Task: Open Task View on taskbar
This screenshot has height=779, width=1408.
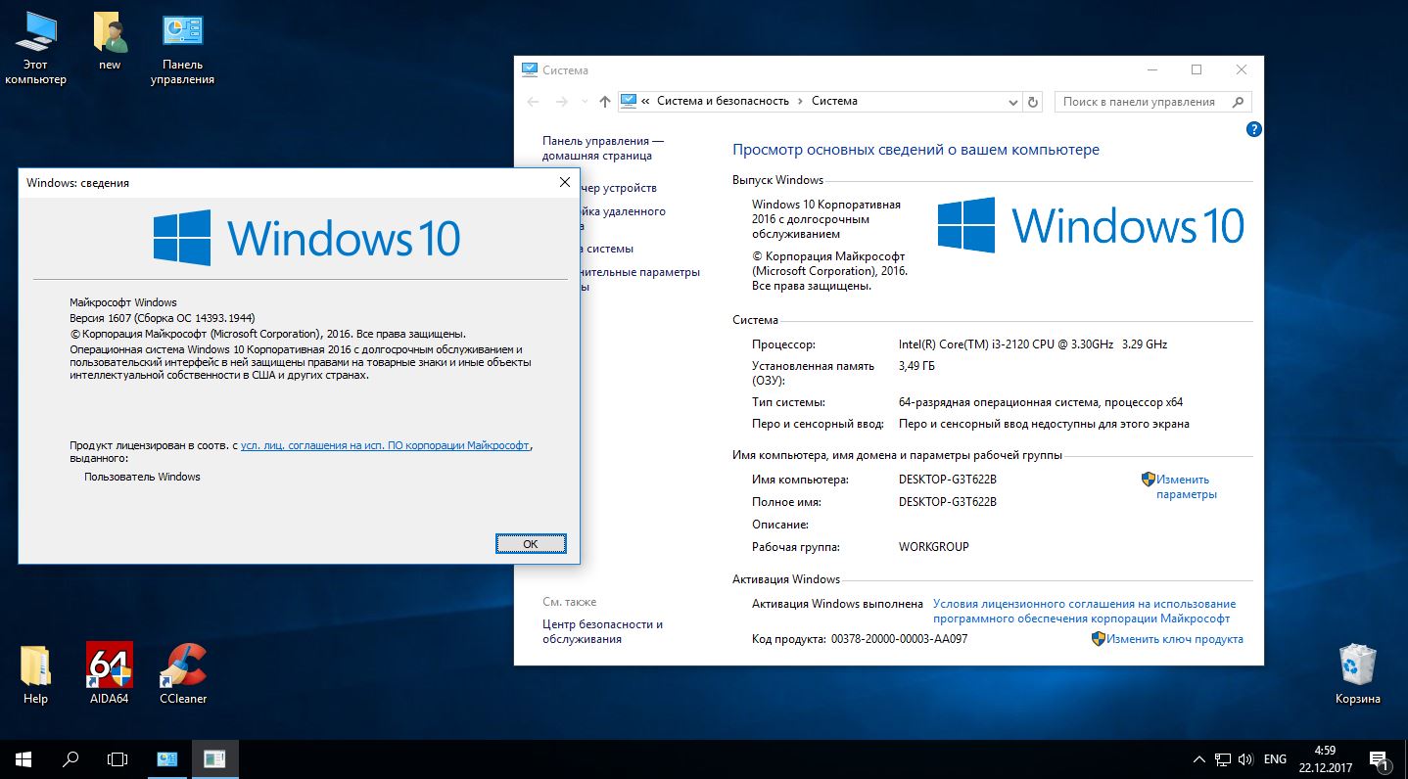Action: 117,759
